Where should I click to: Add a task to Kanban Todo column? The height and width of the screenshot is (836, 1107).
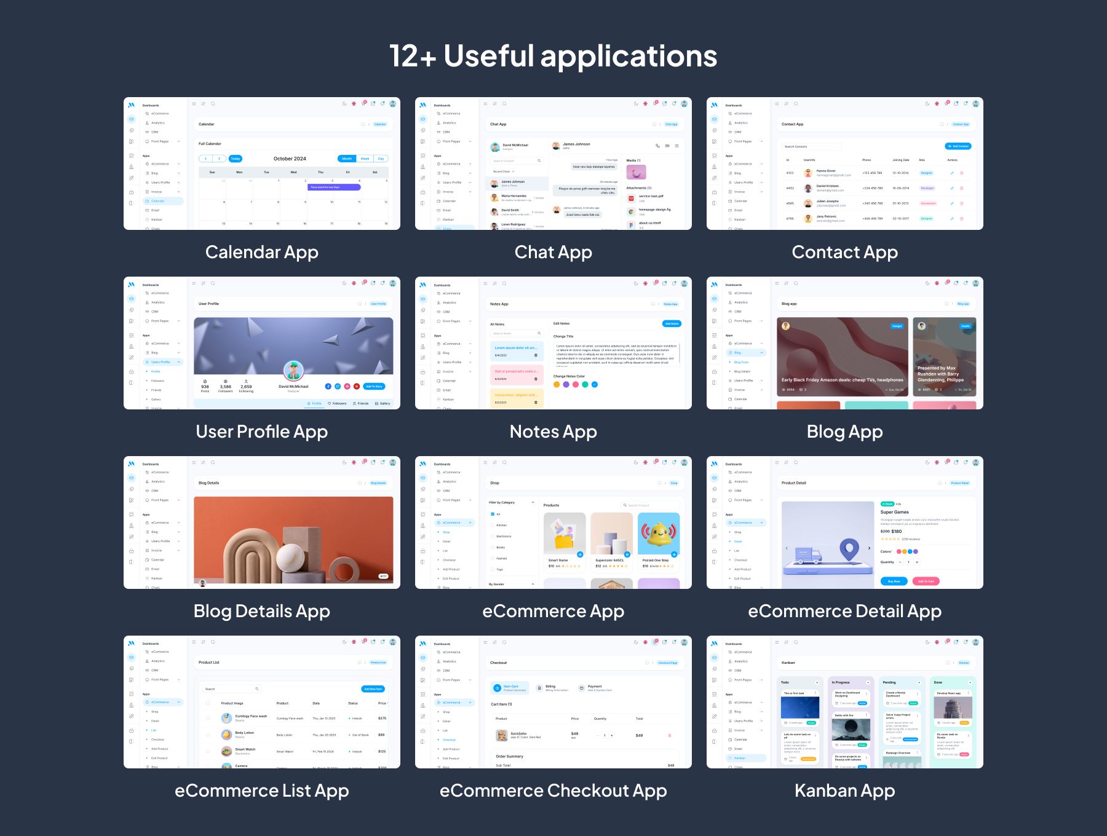[817, 682]
